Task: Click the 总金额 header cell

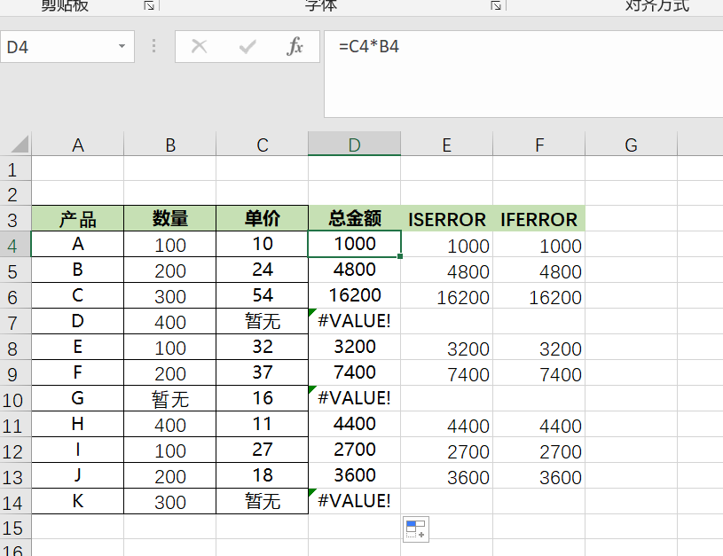Action: pos(355,218)
